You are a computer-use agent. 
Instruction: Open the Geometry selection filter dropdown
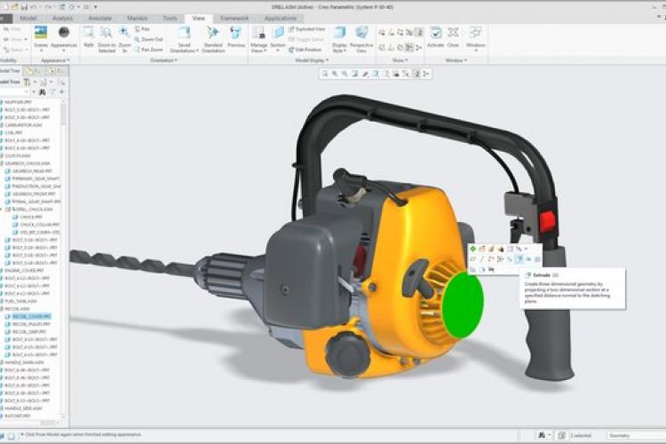636,435
